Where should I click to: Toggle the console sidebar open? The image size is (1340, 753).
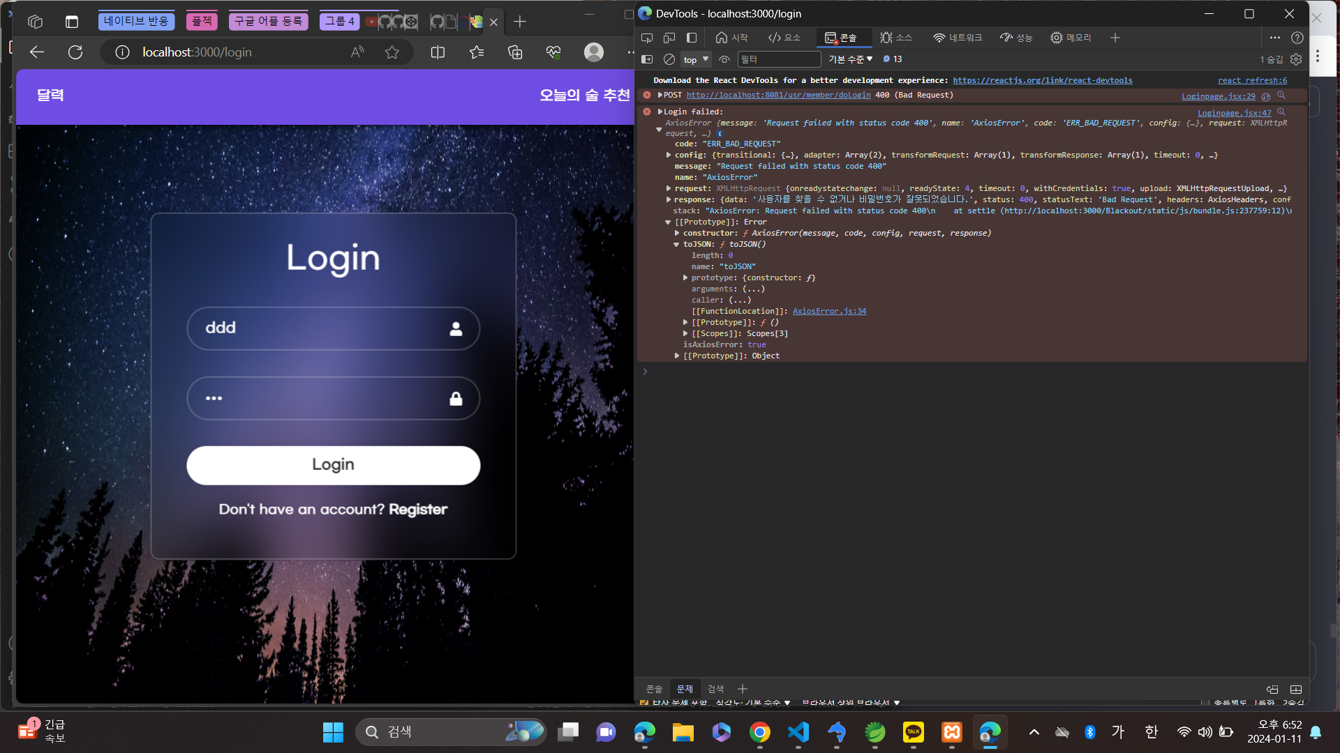(x=647, y=59)
